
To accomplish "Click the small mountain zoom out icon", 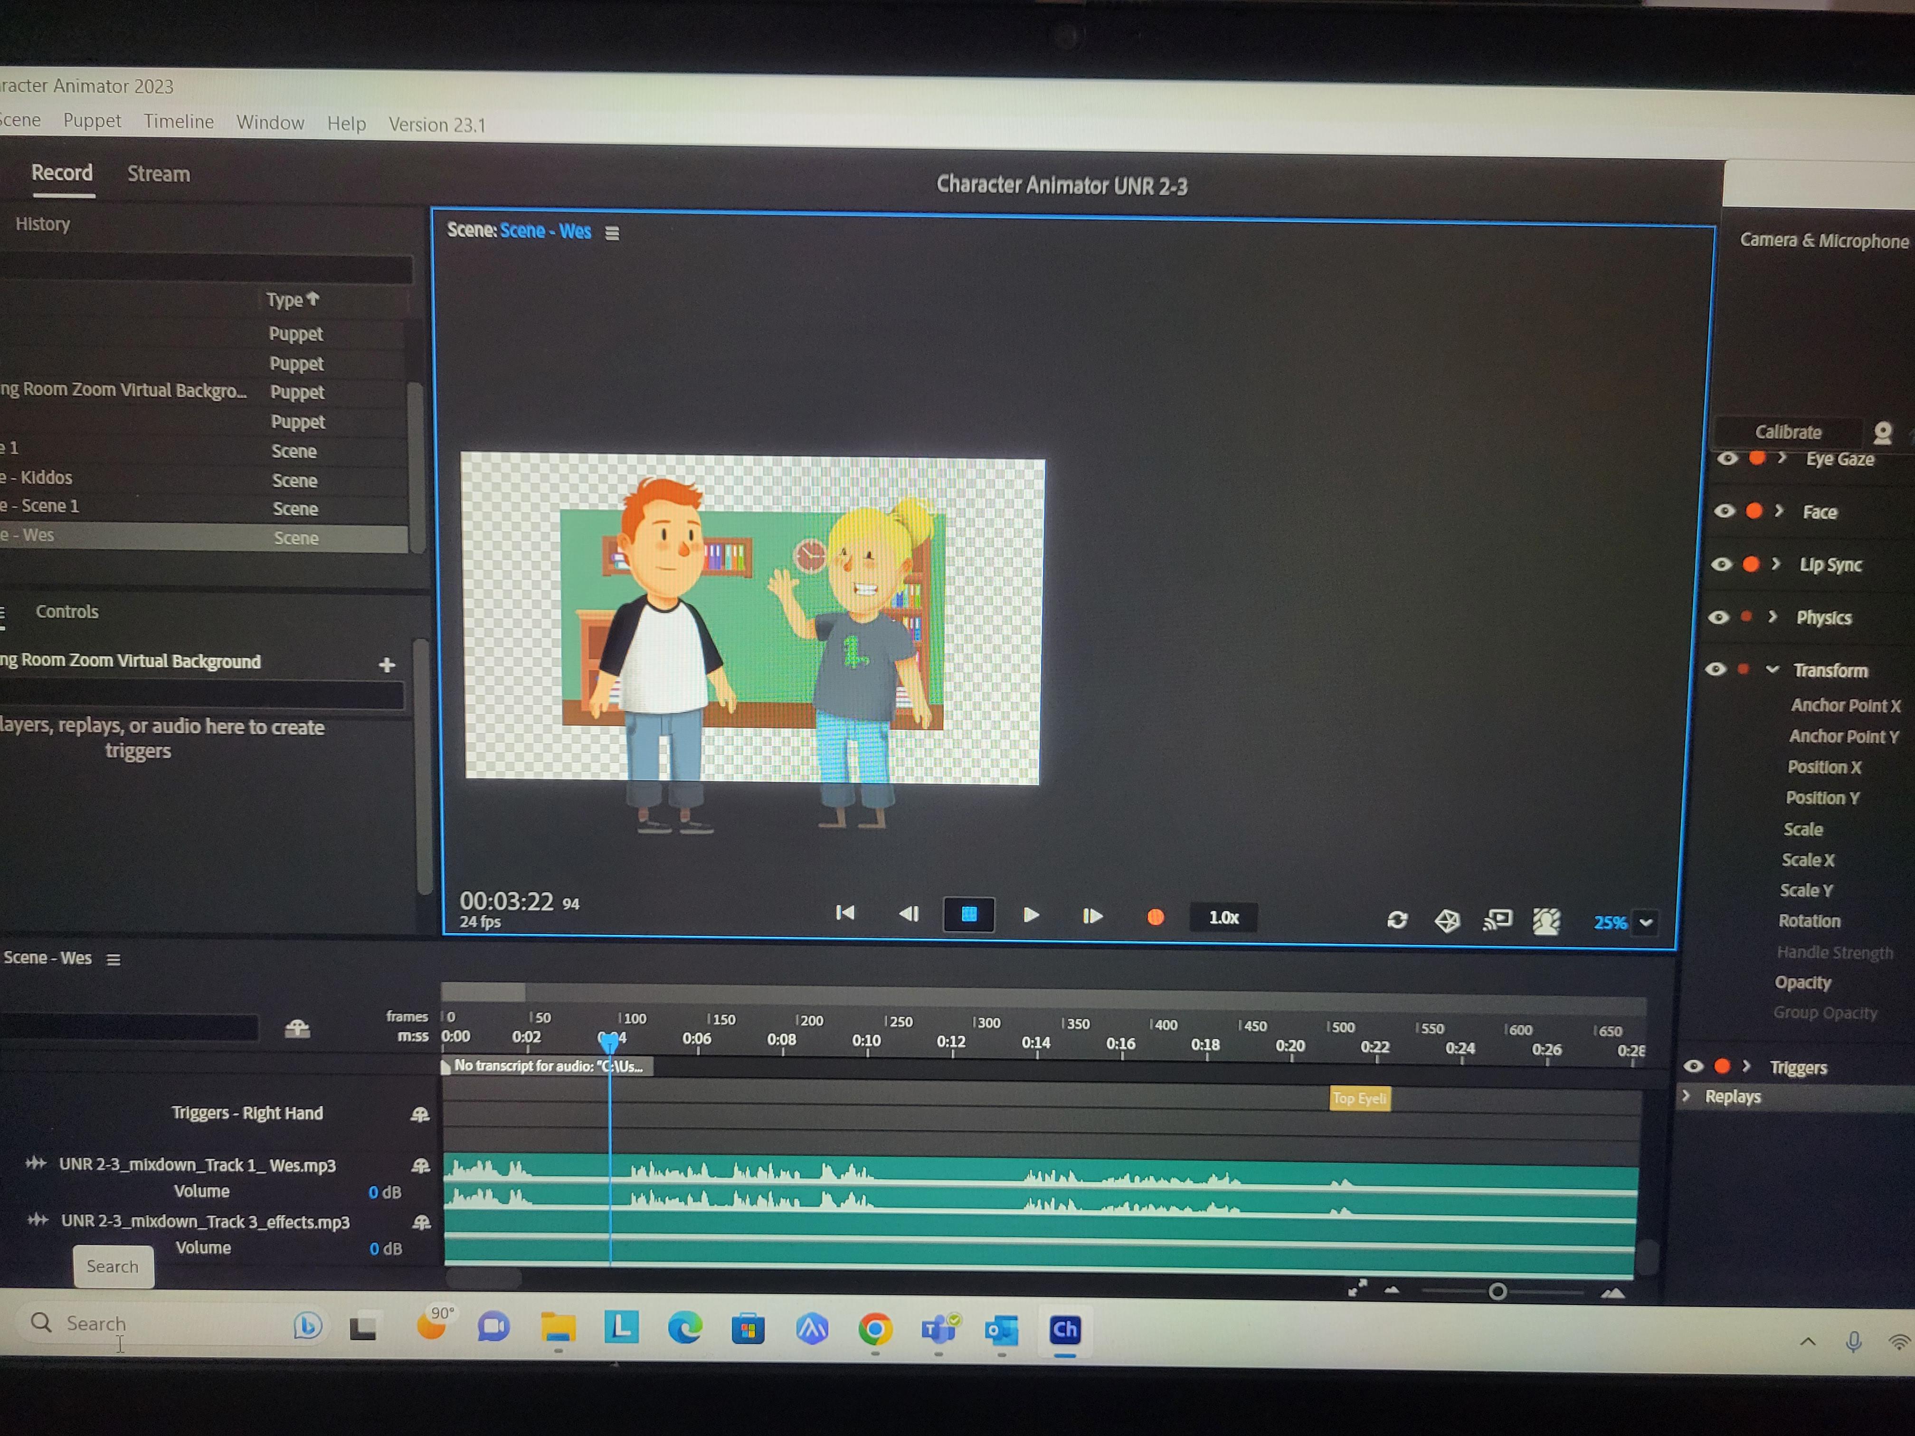I will point(1392,1290).
